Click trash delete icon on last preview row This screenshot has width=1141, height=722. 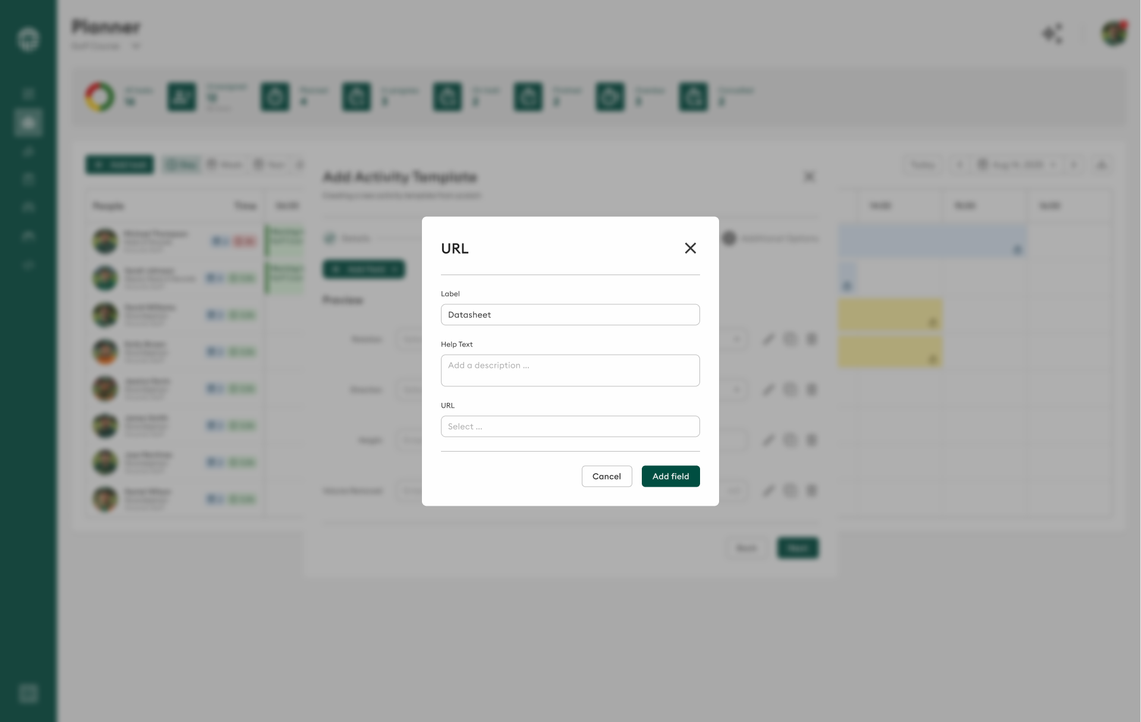click(811, 491)
